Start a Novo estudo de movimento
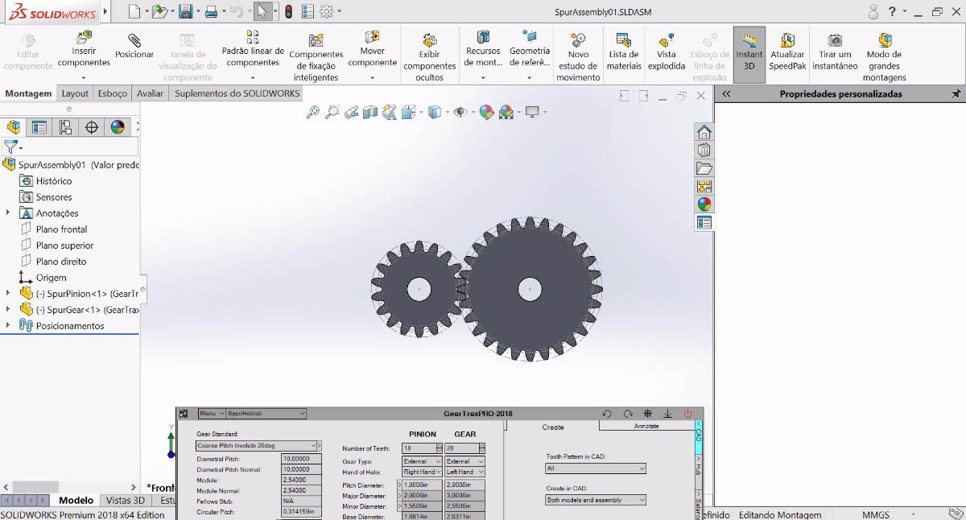 [x=578, y=56]
